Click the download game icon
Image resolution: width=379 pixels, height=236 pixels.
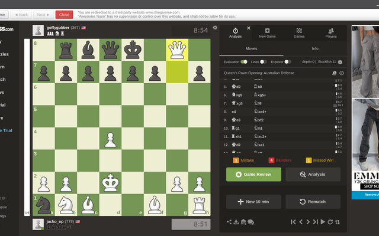point(236,222)
